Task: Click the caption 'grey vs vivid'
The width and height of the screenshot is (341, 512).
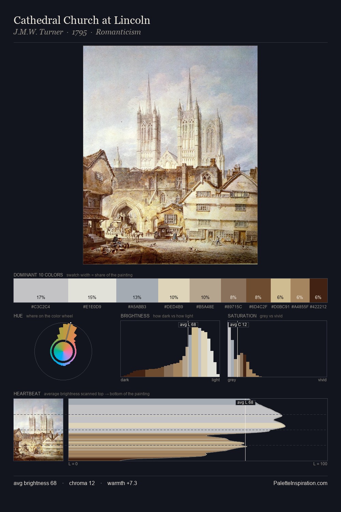Action: (271, 316)
